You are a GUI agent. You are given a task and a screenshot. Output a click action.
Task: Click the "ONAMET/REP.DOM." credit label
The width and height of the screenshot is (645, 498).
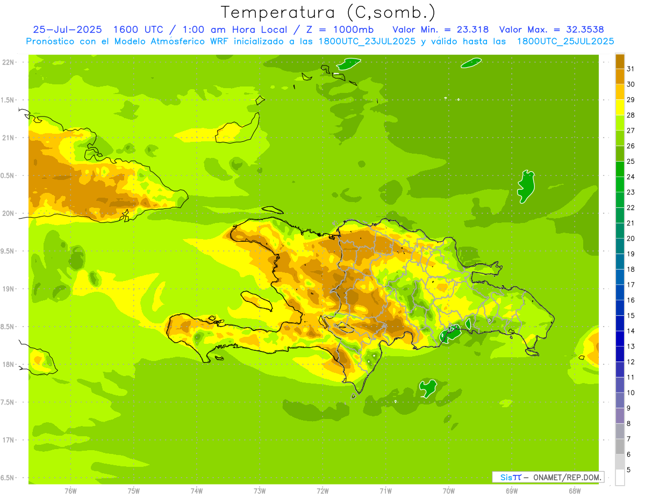[x=568, y=477]
